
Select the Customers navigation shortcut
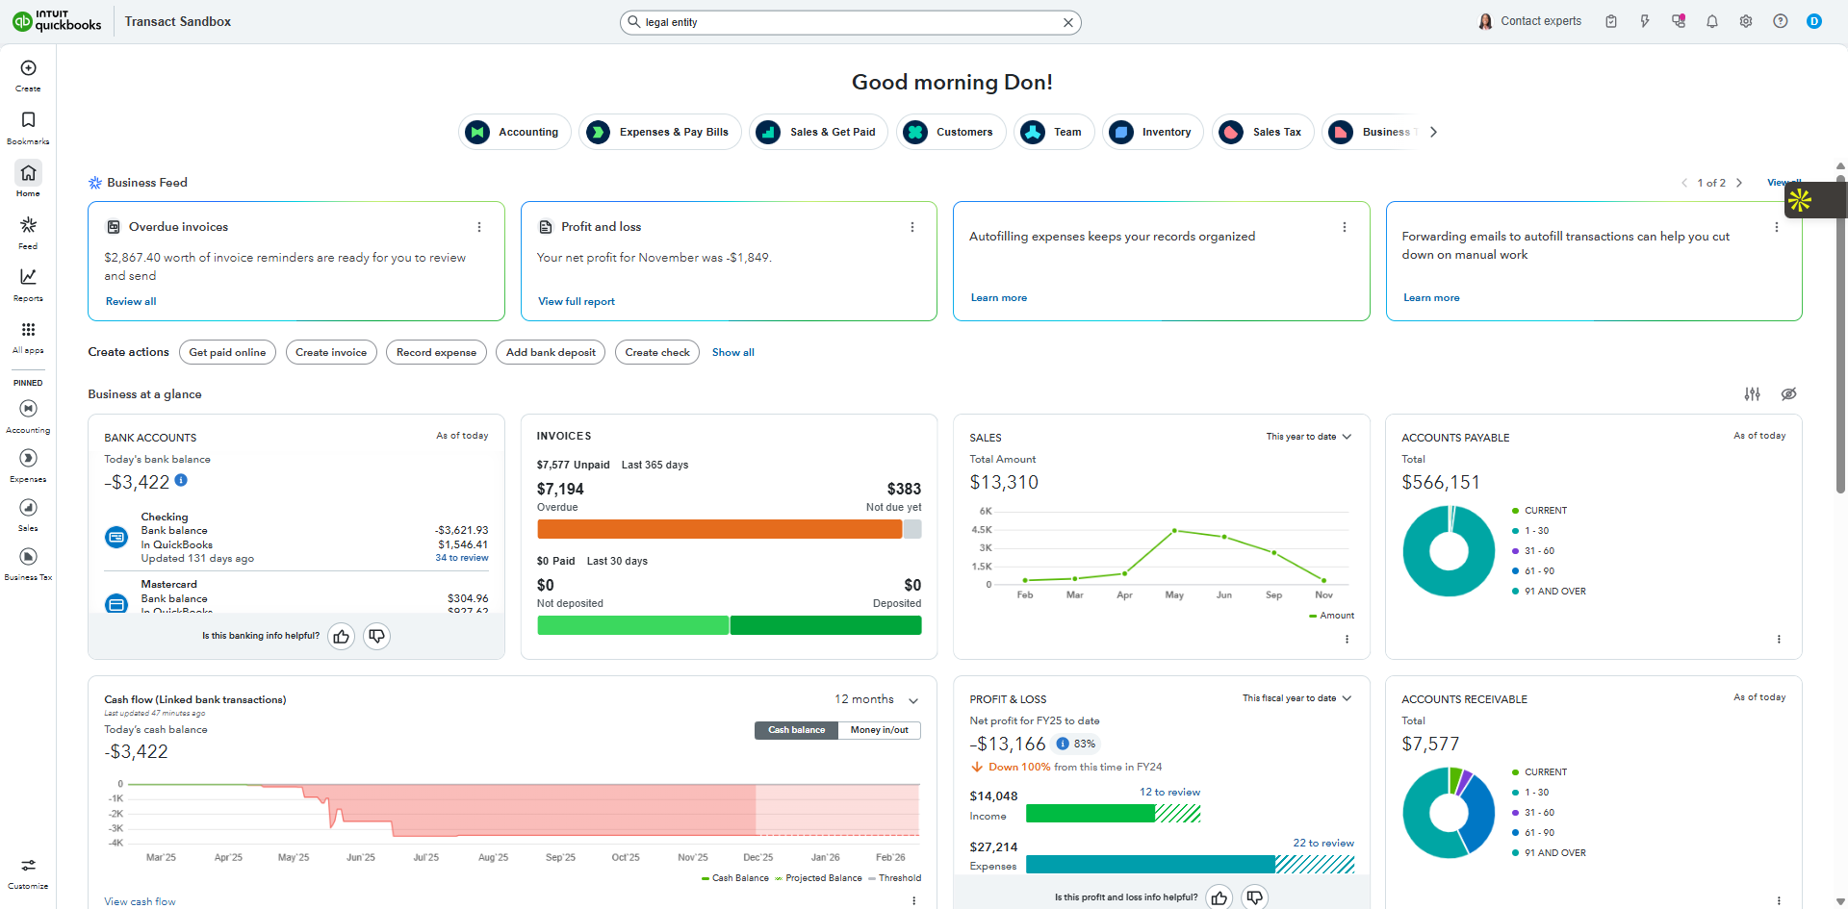[951, 132]
